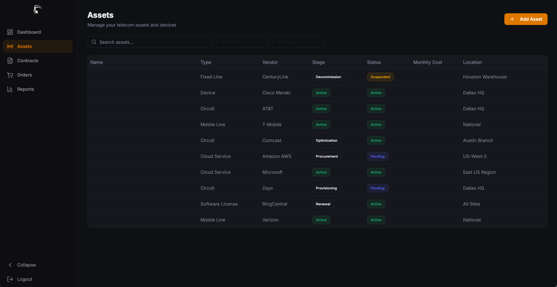Click the Add Asset button
The height and width of the screenshot is (287, 557).
tap(526, 19)
